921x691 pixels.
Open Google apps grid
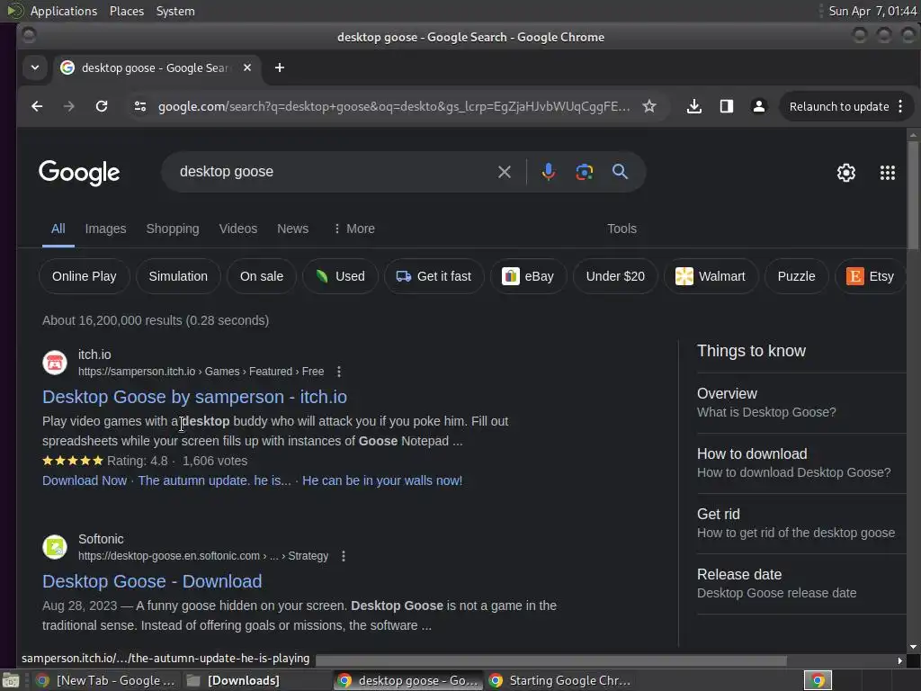pos(888,173)
